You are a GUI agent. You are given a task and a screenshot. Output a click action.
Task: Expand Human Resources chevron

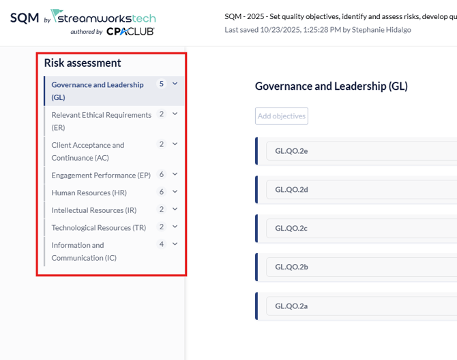(x=175, y=192)
